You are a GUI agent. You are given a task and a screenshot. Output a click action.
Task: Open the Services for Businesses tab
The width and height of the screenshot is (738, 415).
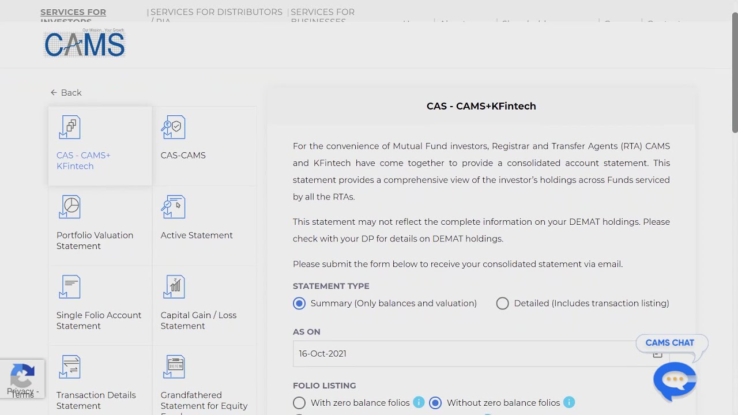pyautogui.click(x=323, y=17)
